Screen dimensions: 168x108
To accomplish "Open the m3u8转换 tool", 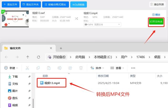I will 78,4.
